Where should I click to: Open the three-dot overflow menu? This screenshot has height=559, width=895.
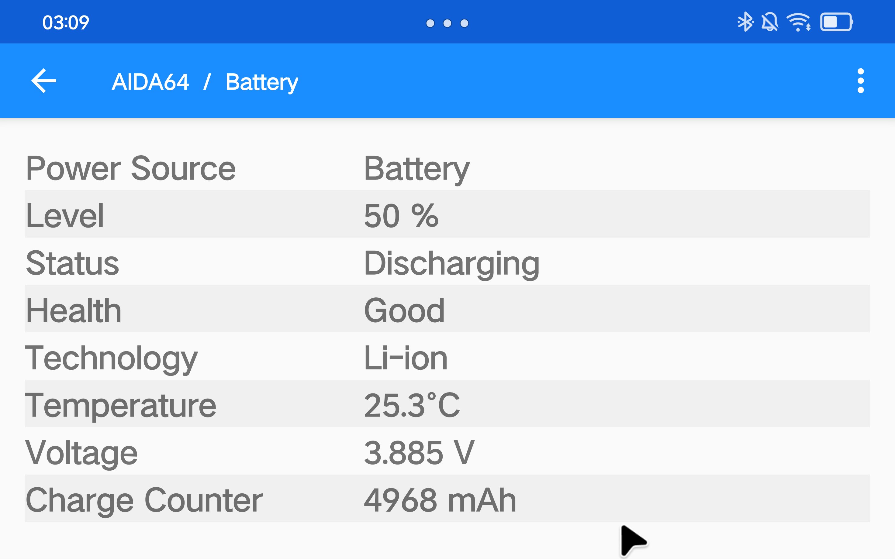click(x=861, y=81)
